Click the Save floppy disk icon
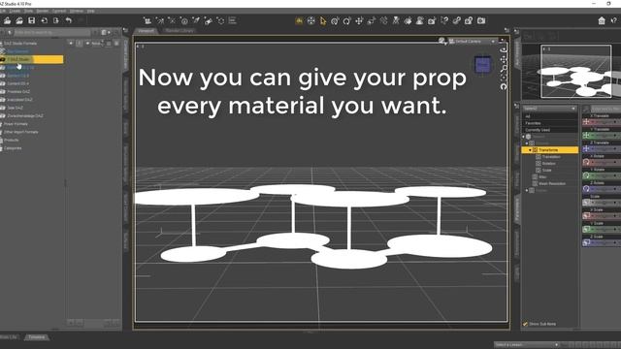The image size is (621, 349). click(31, 20)
